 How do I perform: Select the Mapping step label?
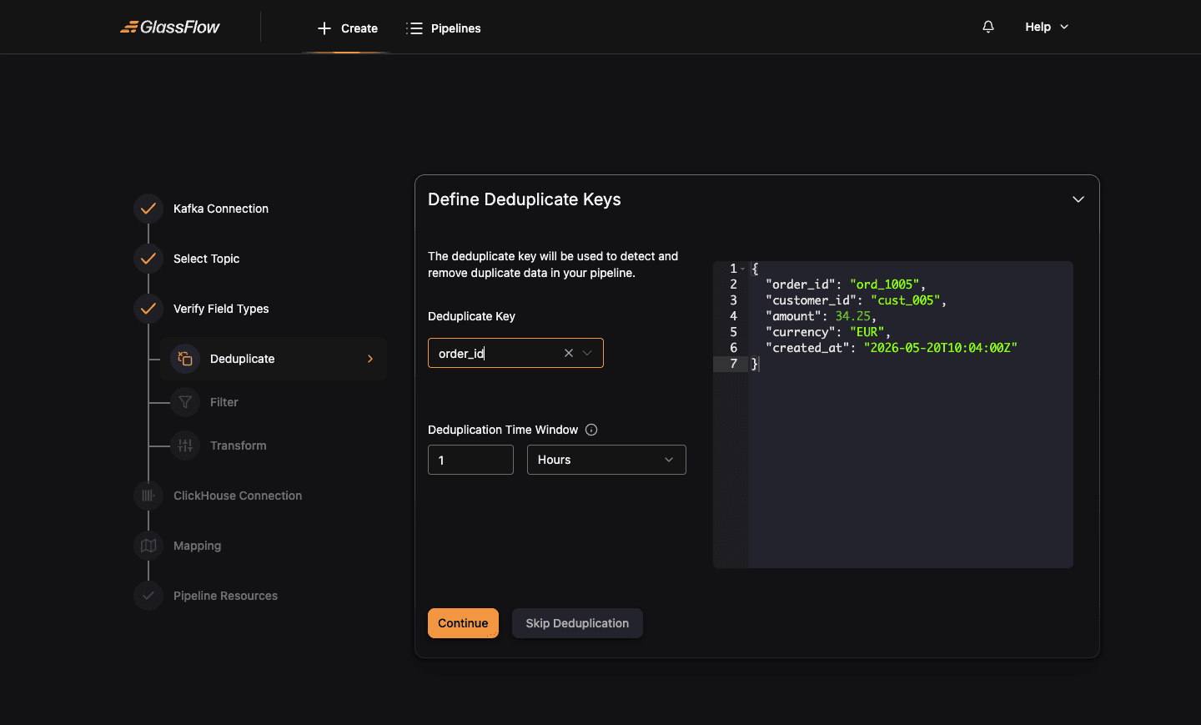[197, 546]
